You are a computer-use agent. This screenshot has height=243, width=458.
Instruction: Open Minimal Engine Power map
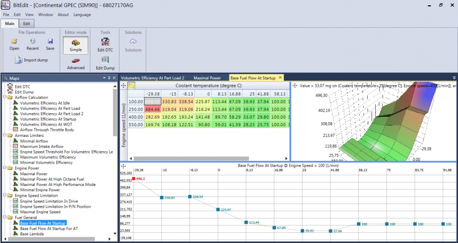(x=40, y=190)
